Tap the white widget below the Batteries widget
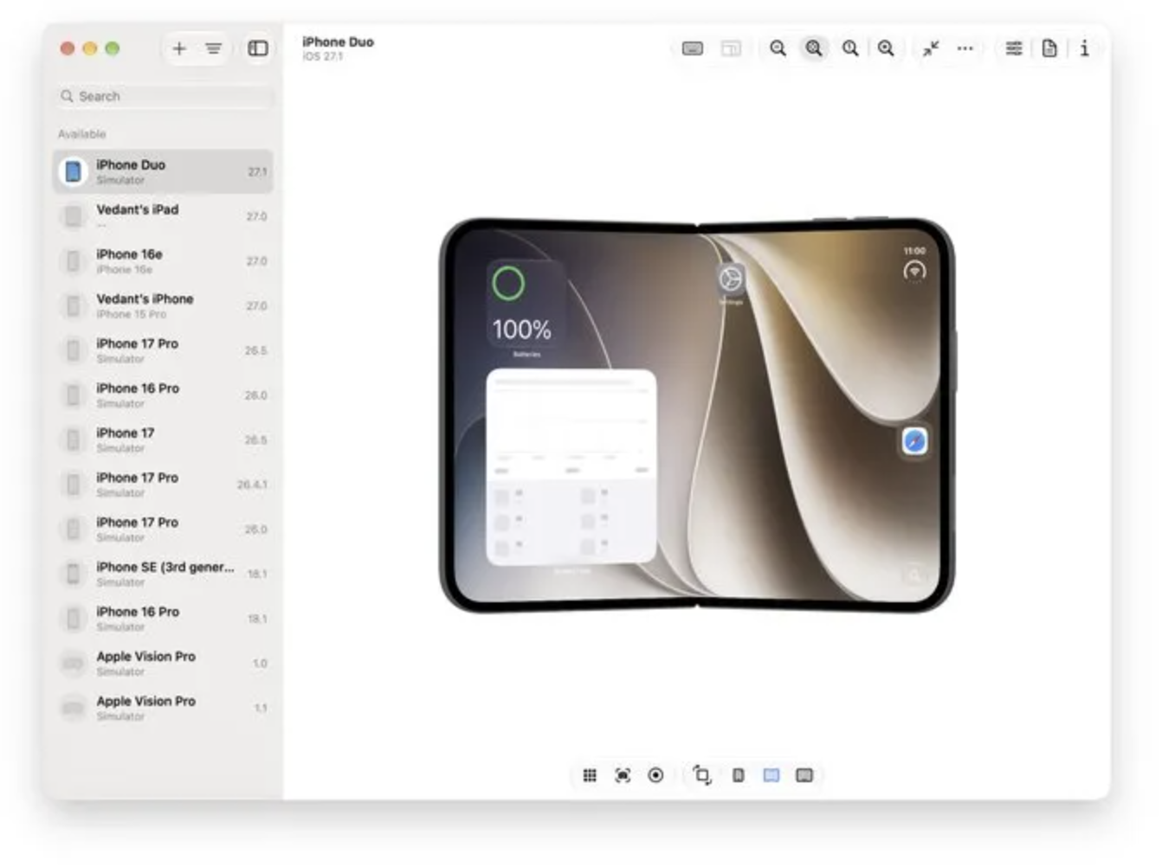 click(571, 467)
